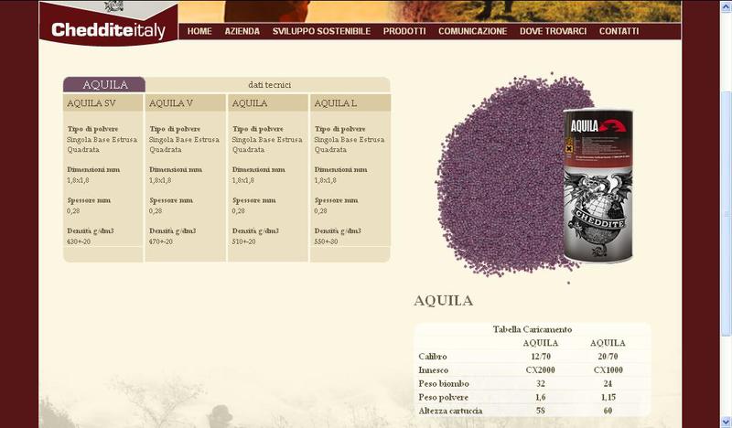Click the AQUILA powder can image
This screenshot has width=732, height=428.
pyautogui.click(x=598, y=186)
